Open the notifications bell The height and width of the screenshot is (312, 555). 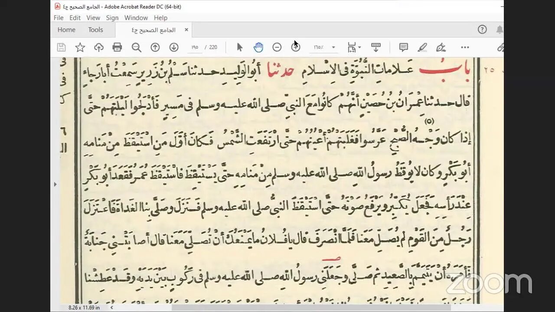[x=499, y=29]
